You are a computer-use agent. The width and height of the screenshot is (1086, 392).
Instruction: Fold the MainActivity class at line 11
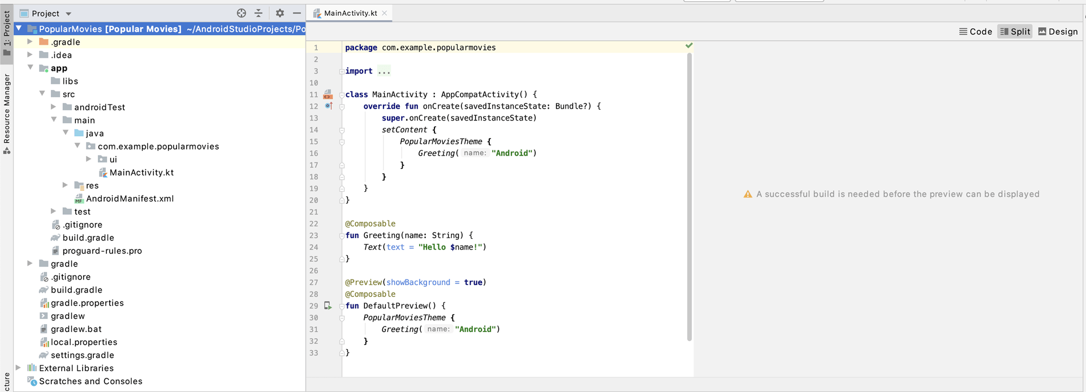point(342,94)
